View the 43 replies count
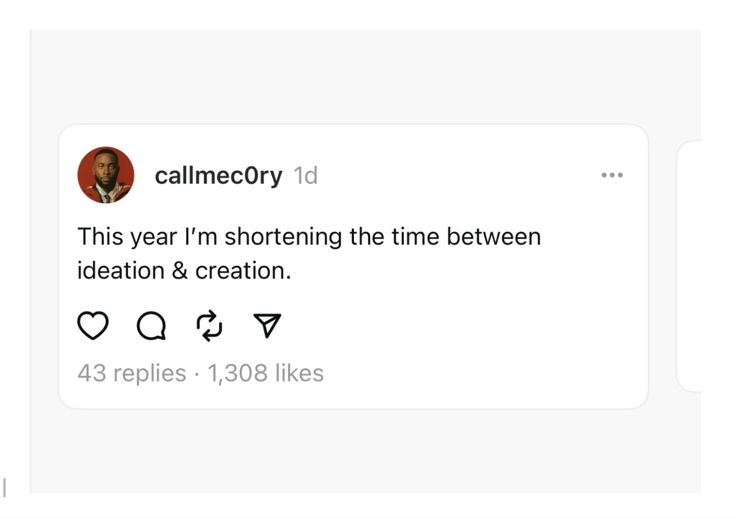 pyautogui.click(x=132, y=373)
